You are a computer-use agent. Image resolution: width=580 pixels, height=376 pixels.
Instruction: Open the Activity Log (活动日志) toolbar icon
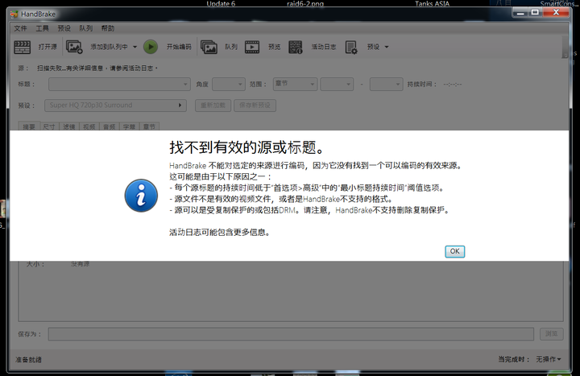(x=296, y=47)
